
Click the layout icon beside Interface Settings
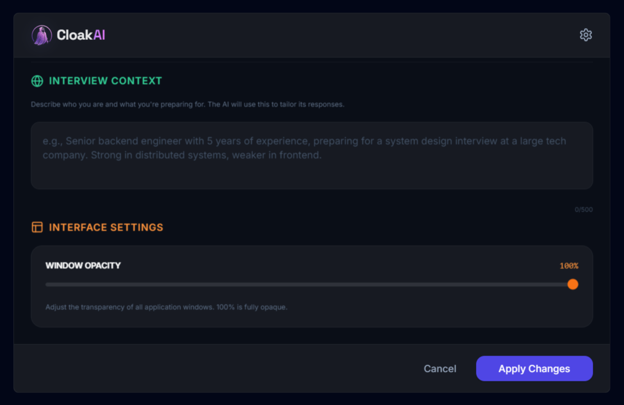point(37,227)
